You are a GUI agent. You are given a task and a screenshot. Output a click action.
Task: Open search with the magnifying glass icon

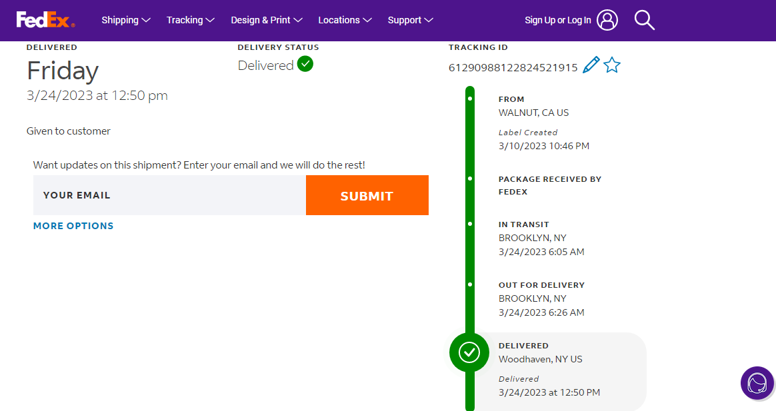pyautogui.click(x=644, y=20)
